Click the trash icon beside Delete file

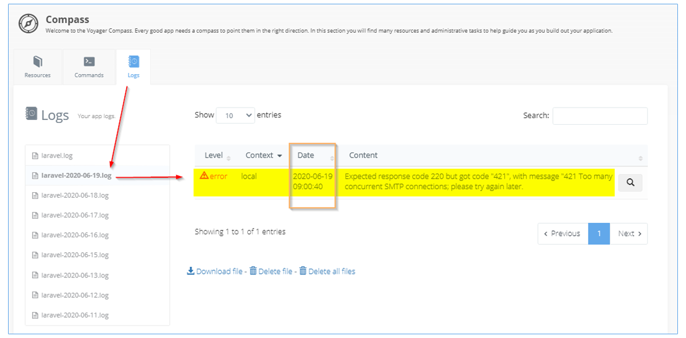253,271
